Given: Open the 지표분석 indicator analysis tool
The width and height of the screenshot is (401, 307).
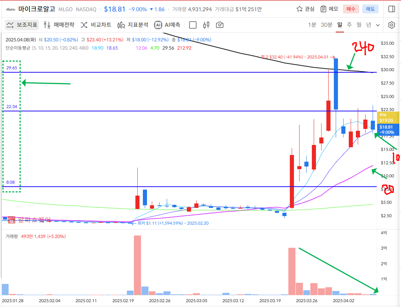Looking at the screenshot, I should (x=133, y=25).
